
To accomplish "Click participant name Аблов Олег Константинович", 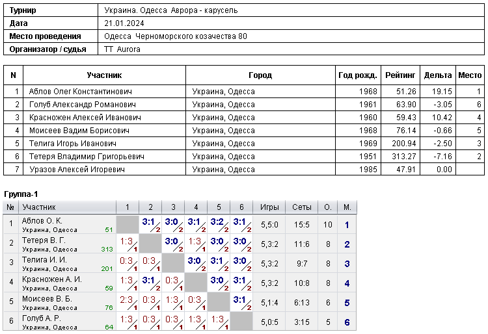I will click(80, 92).
